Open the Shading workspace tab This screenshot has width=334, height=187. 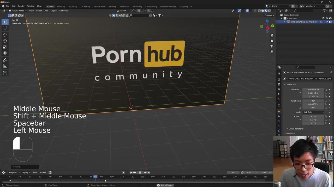[x=112, y=6]
